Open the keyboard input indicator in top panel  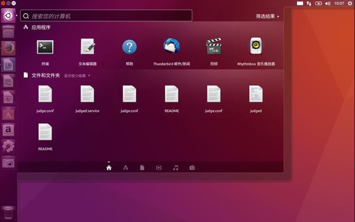pyautogui.click(x=300, y=4)
